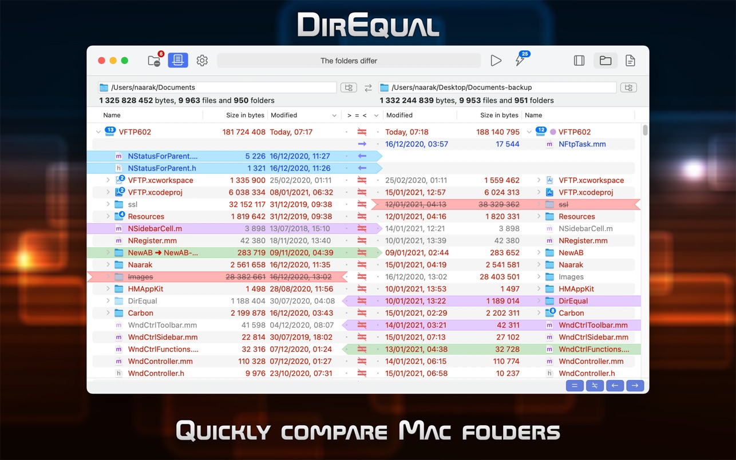The height and width of the screenshot is (460, 736).
Task: Toggle the not-equal items filter button
Action: pyautogui.click(x=595, y=386)
